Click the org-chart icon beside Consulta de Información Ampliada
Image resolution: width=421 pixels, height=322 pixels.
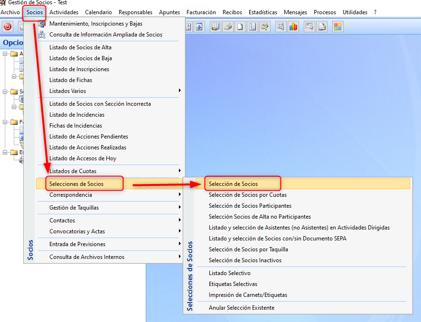42,35
